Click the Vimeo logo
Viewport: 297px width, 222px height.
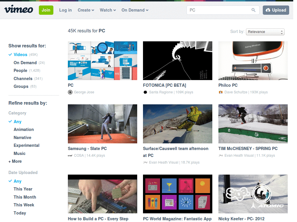[x=19, y=10]
